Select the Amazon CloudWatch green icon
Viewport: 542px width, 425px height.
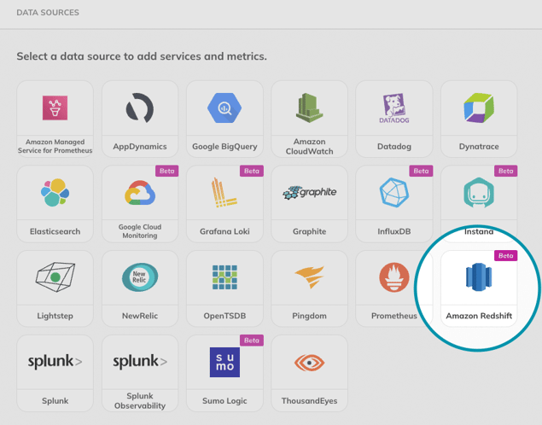309,108
